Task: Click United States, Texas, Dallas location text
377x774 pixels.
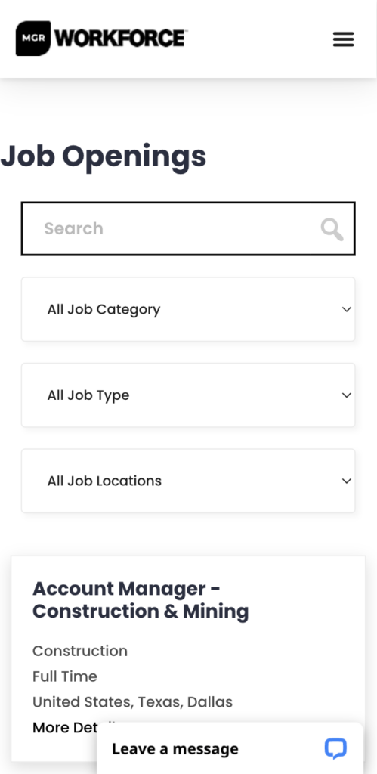Action: click(132, 702)
